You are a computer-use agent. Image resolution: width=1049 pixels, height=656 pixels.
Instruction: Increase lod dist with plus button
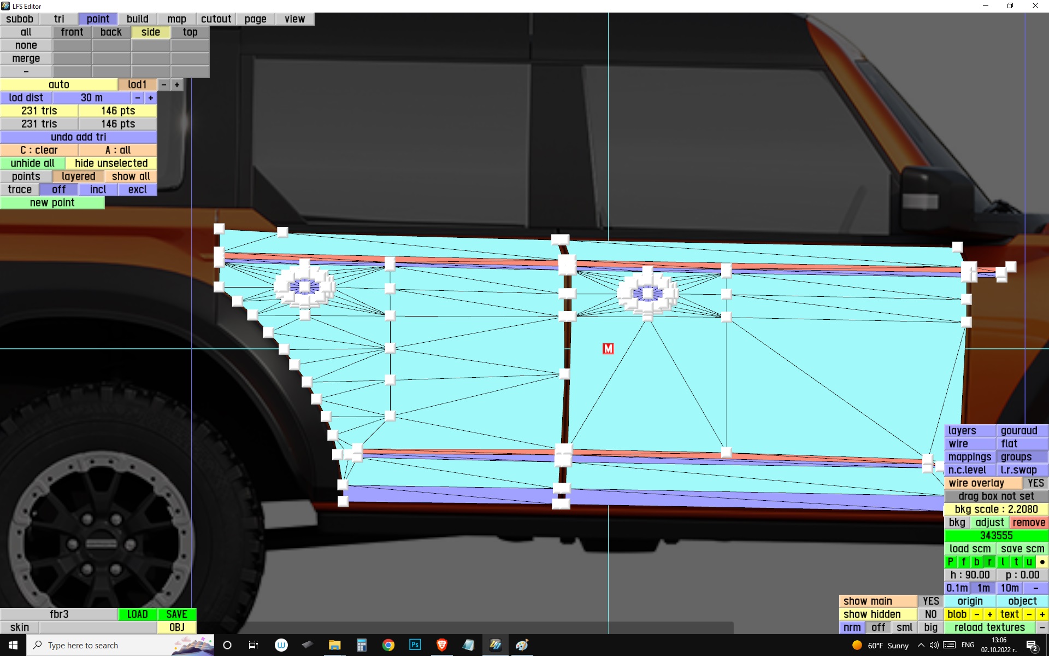coord(151,98)
